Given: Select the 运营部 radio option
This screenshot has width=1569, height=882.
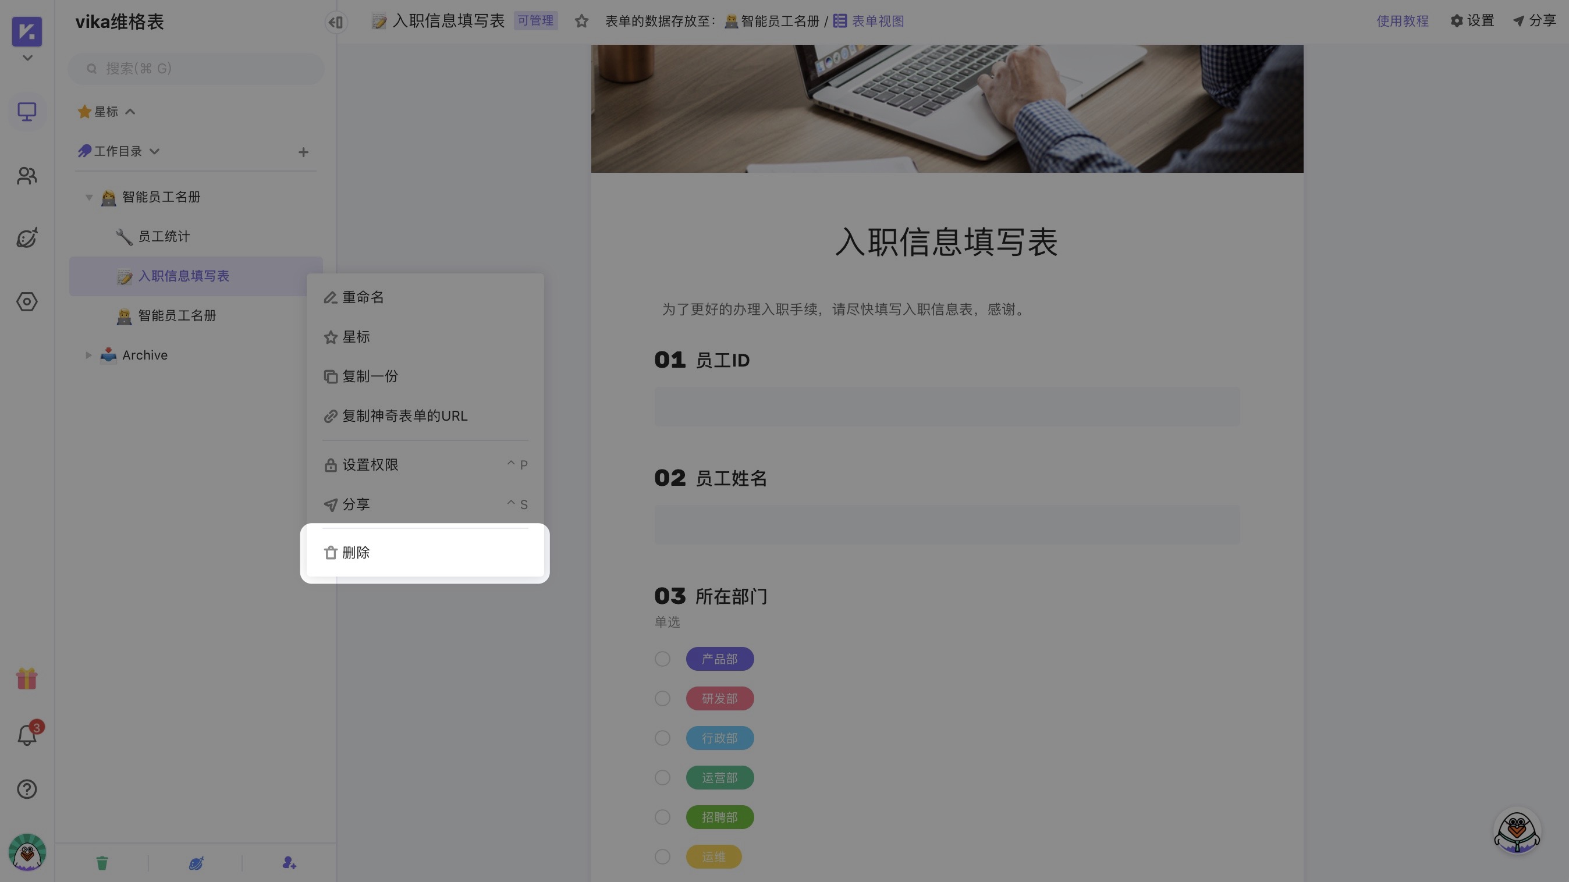Looking at the screenshot, I should [x=662, y=777].
